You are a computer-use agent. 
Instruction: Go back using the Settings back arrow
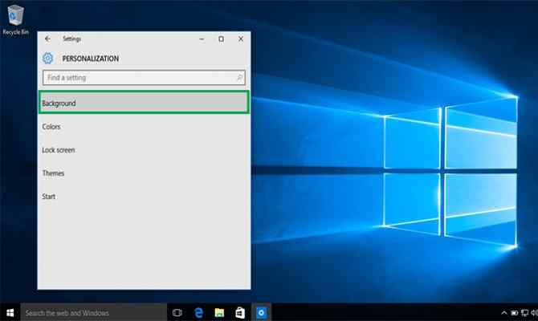47,39
